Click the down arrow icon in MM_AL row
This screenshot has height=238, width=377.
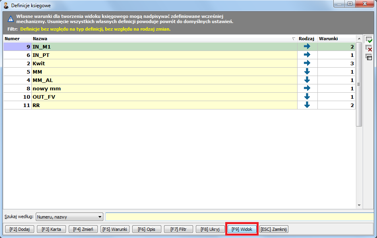(307, 80)
